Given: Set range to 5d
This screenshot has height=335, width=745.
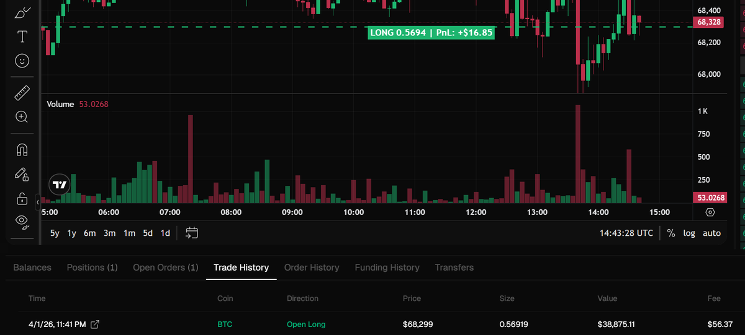Looking at the screenshot, I should (x=148, y=233).
